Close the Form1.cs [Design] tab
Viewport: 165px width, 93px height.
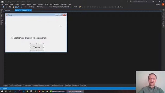31,10
